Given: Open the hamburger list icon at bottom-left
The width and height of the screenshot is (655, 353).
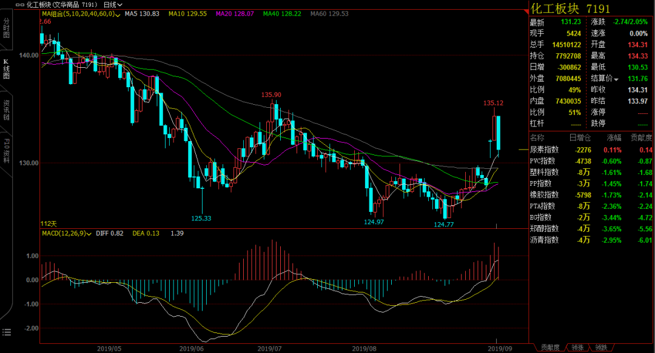Looking at the screenshot, I should [6, 332].
